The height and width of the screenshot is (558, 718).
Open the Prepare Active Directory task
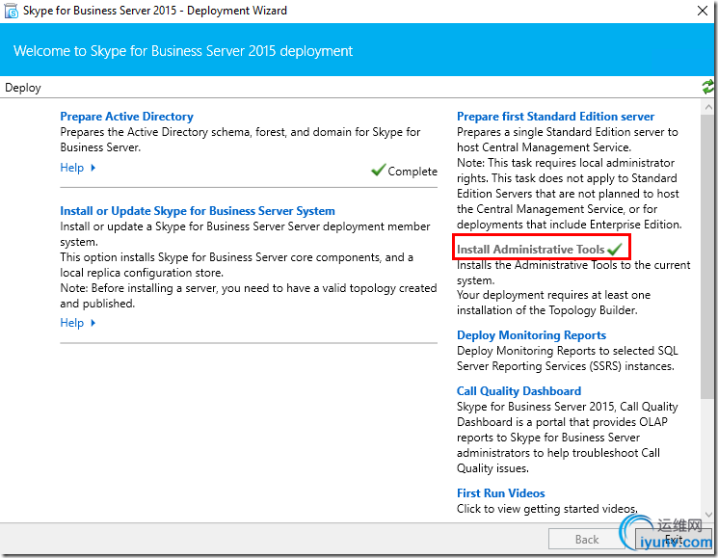tap(126, 117)
